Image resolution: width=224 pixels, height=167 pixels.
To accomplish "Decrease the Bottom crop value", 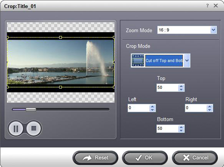I will (x=181, y=130).
